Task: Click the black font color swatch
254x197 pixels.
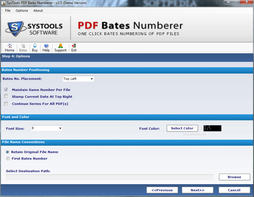Action: click(212, 128)
